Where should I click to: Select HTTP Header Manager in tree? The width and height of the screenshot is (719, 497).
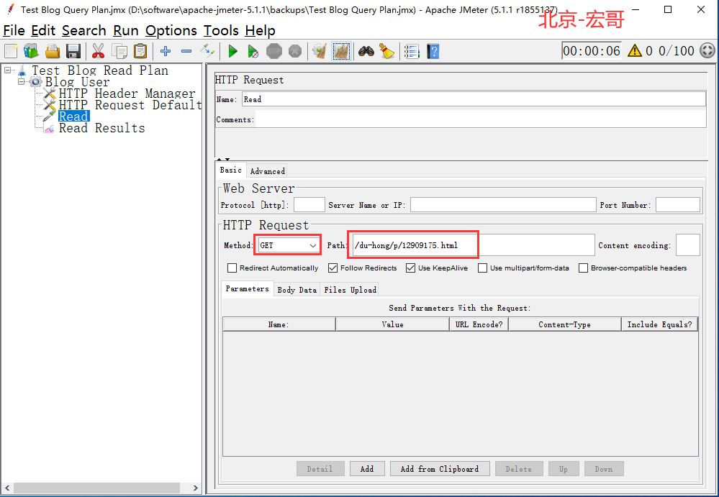[127, 94]
